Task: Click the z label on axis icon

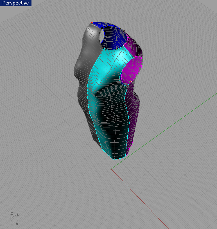Action: click(12, 214)
